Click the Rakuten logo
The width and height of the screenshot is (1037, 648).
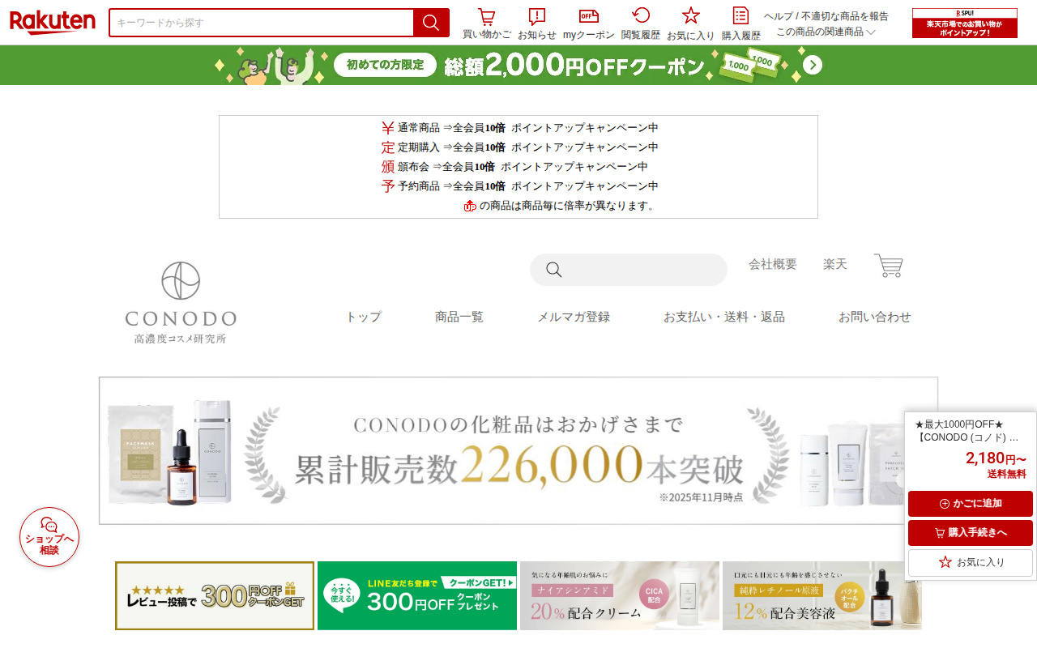point(53,22)
